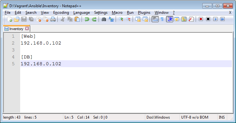Toggle the Word wrap toolbar button
The height and width of the screenshot is (123, 236).
pyautogui.click(x=155, y=19)
